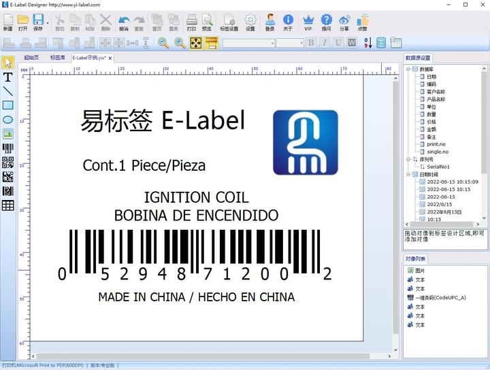The height and width of the screenshot is (370, 490).
Task: Open the 设置 gear settings
Action: click(250, 22)
